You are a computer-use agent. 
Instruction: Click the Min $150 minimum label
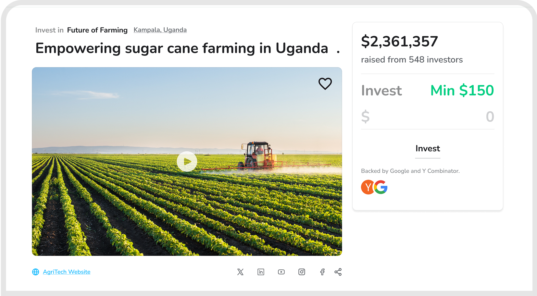[462, 91]
